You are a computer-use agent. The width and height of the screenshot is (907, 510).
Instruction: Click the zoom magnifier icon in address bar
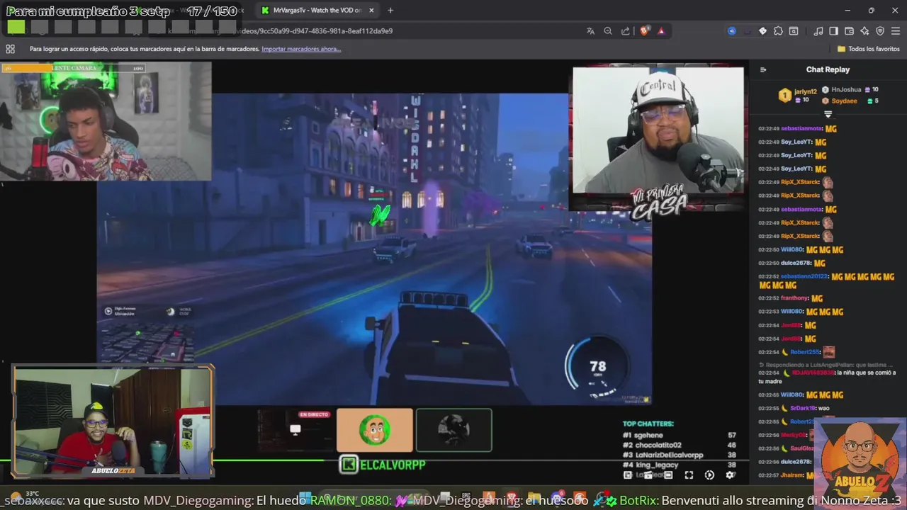click(x=608, y=31)
